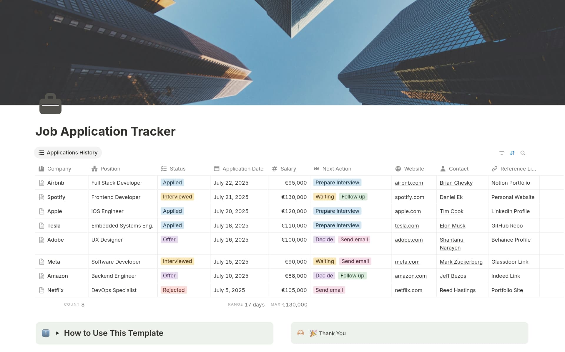Open the filter icon above table
The image size is (565, 352).
[x=502, y=153]
